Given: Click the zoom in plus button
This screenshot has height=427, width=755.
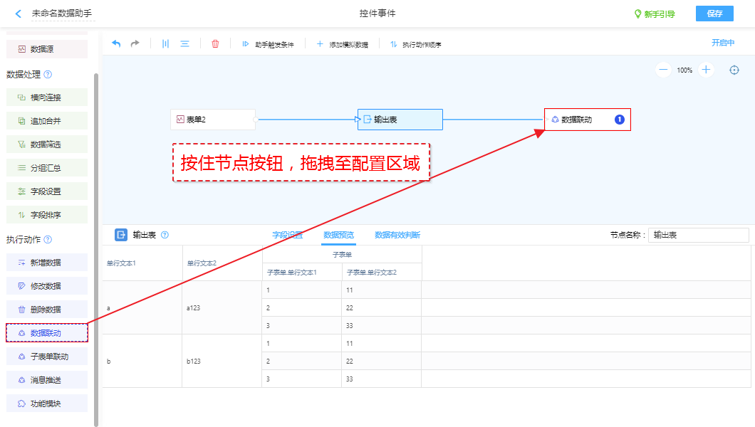Looking at the screenshot, I should click(x=706, y=70).
